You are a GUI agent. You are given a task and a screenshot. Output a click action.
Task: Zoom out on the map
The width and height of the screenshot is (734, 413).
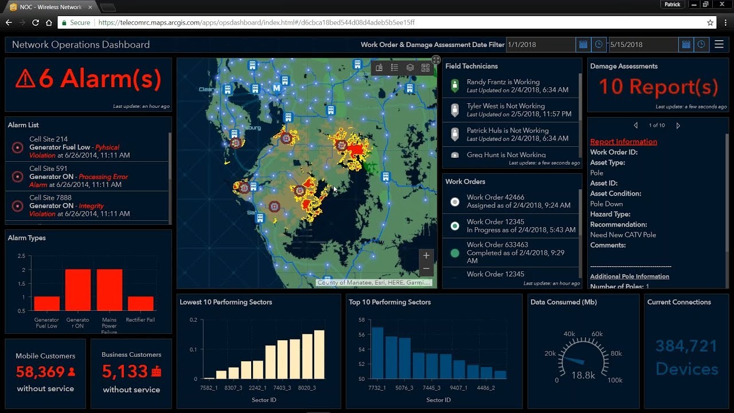[x=426, y=269]
